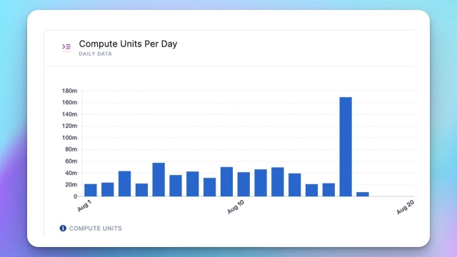Click the Aug 1 axis label
The image size is (457, 257).
[84, 206]
